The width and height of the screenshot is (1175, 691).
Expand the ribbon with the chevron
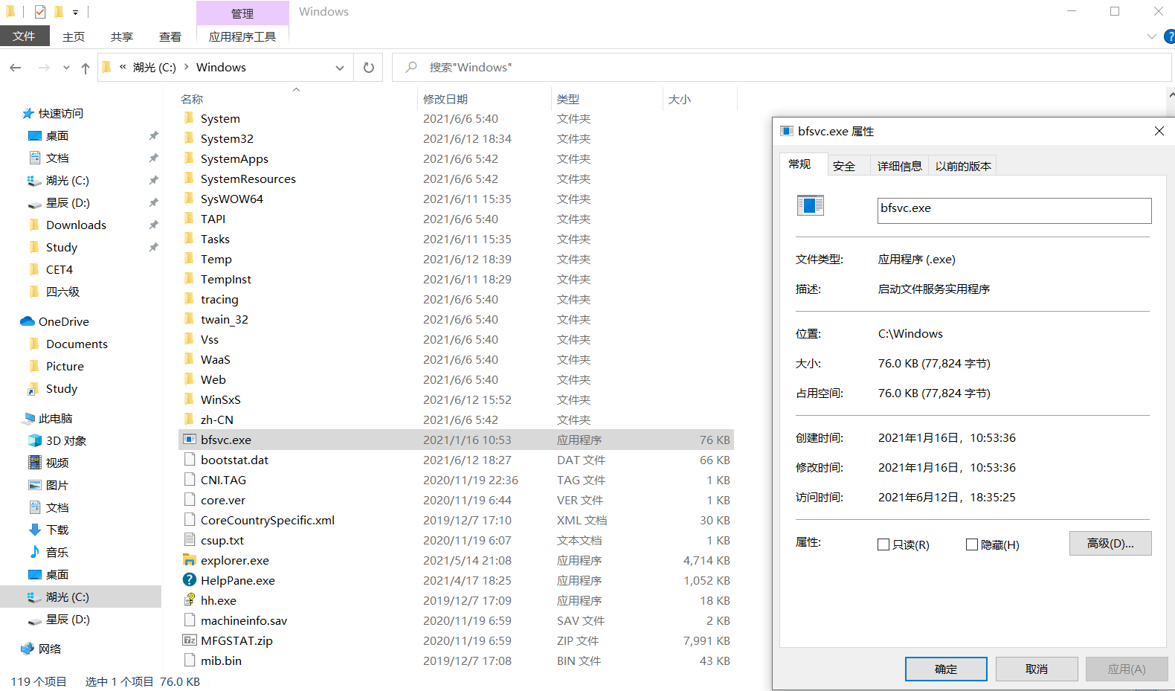[1152, 36]
